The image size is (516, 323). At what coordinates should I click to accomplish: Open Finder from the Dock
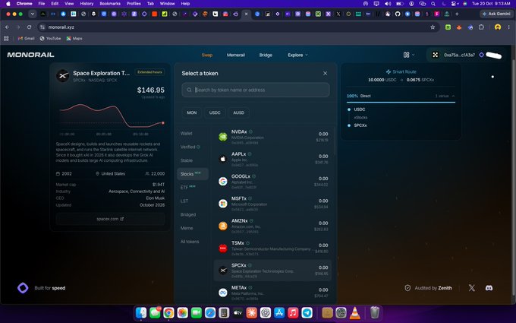(x=141, y=312)
